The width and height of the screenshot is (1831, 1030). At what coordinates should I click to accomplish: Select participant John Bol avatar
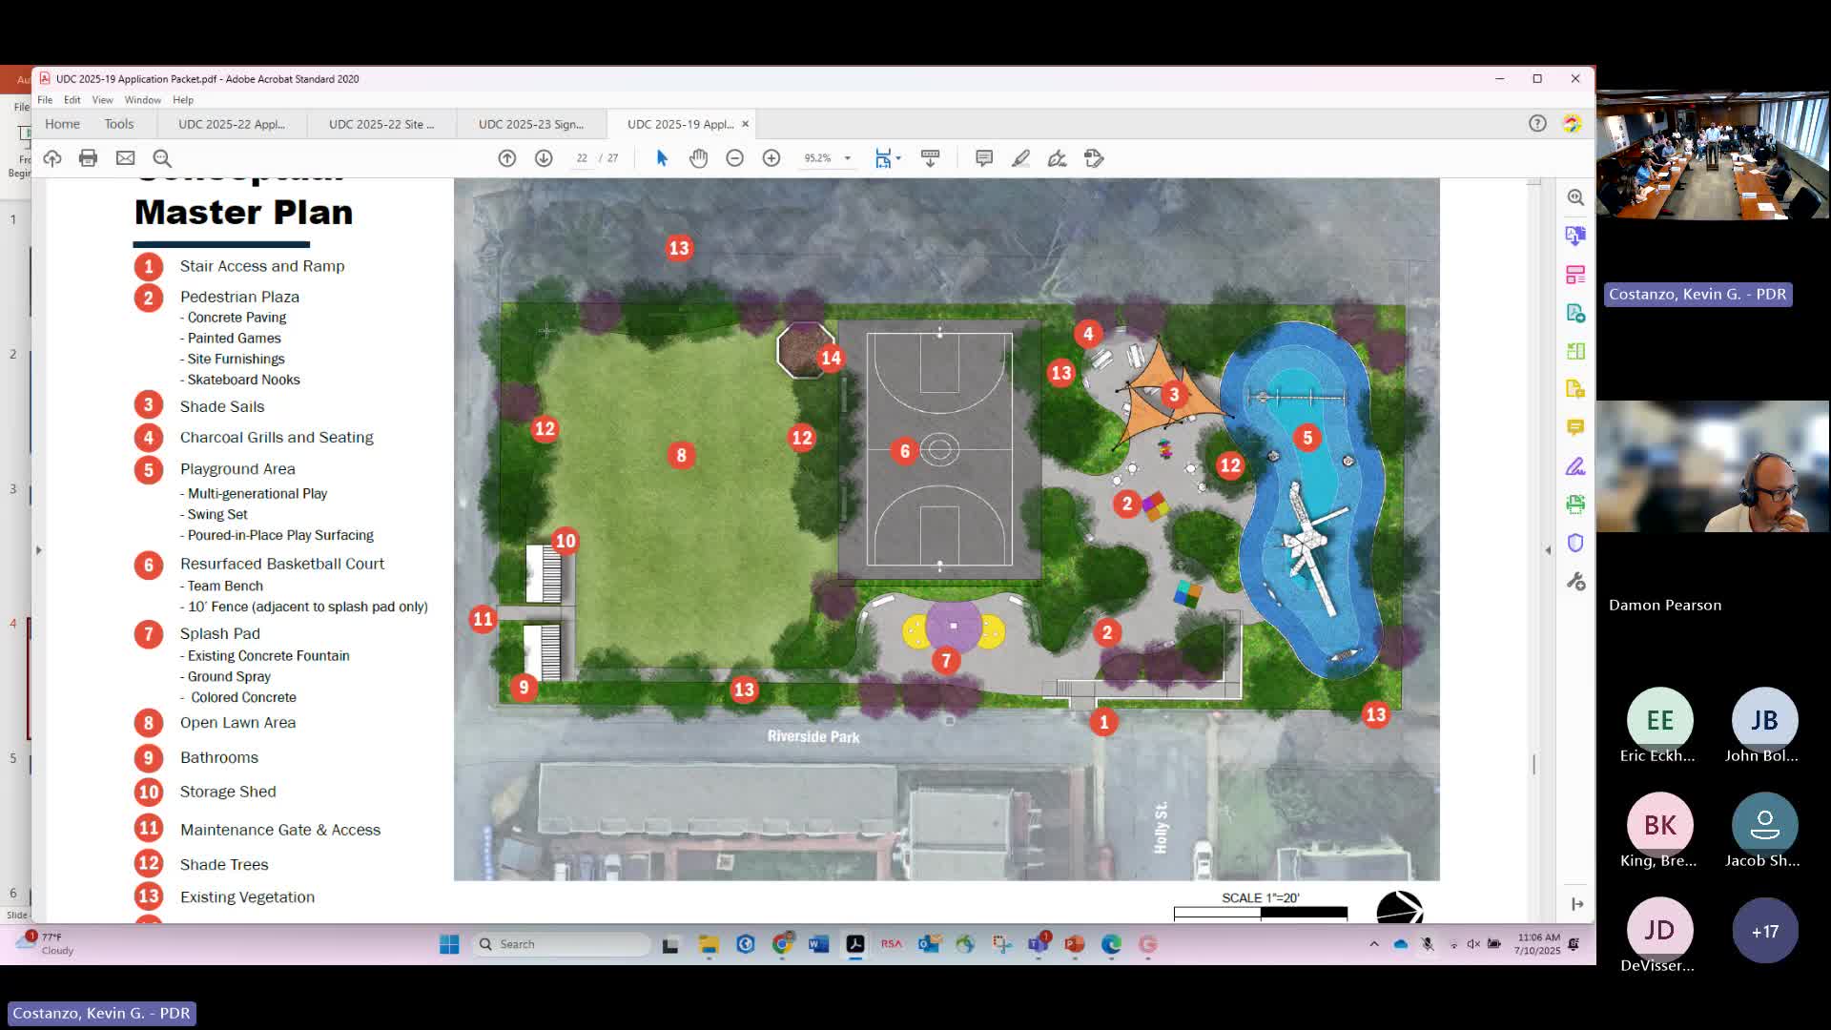pyautogui.click(x=1764, y=720)
